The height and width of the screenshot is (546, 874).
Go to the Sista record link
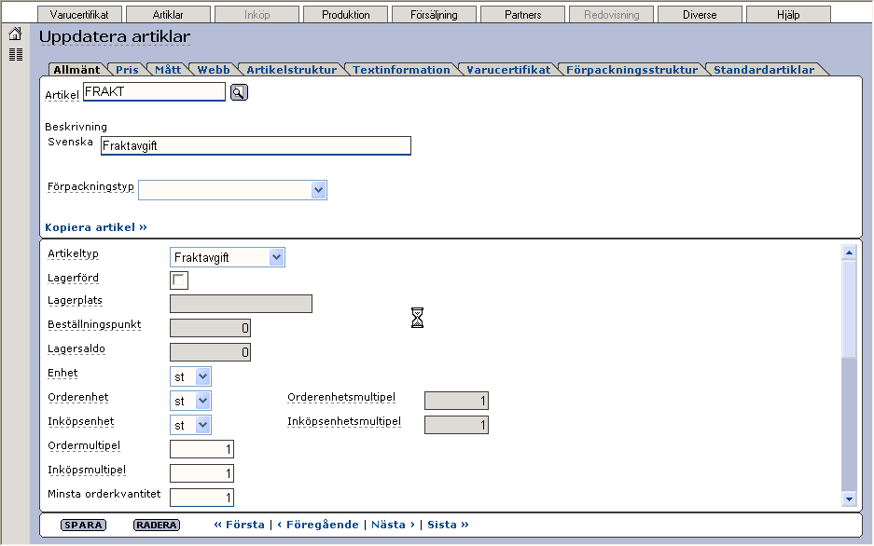pos(448,525)
